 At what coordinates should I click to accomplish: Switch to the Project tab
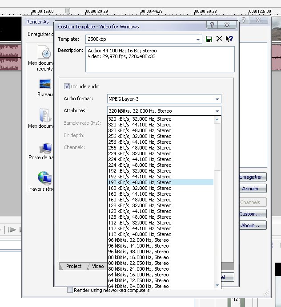pos(74,266)
